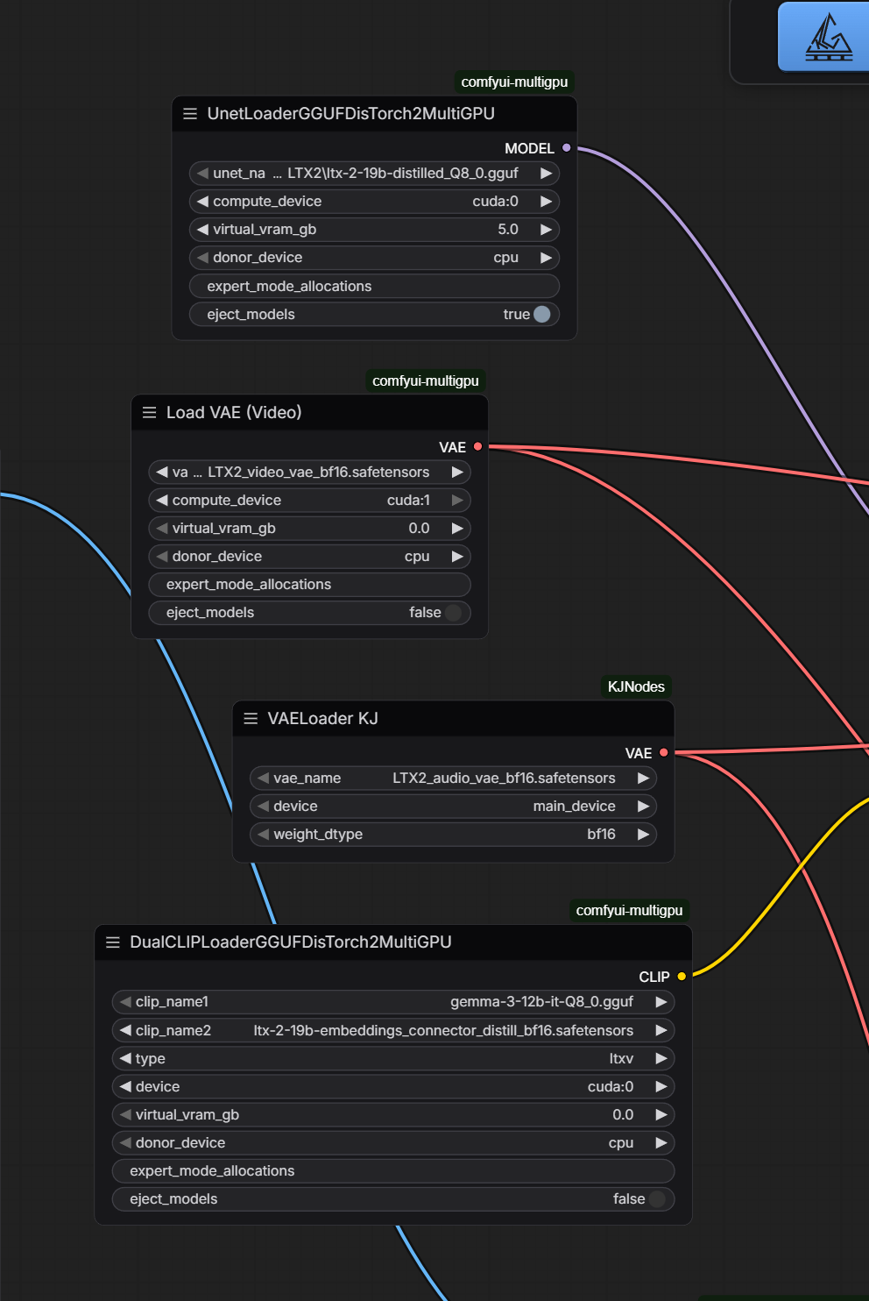Click the yellow CLIP output socket

(x=682, y=977)
